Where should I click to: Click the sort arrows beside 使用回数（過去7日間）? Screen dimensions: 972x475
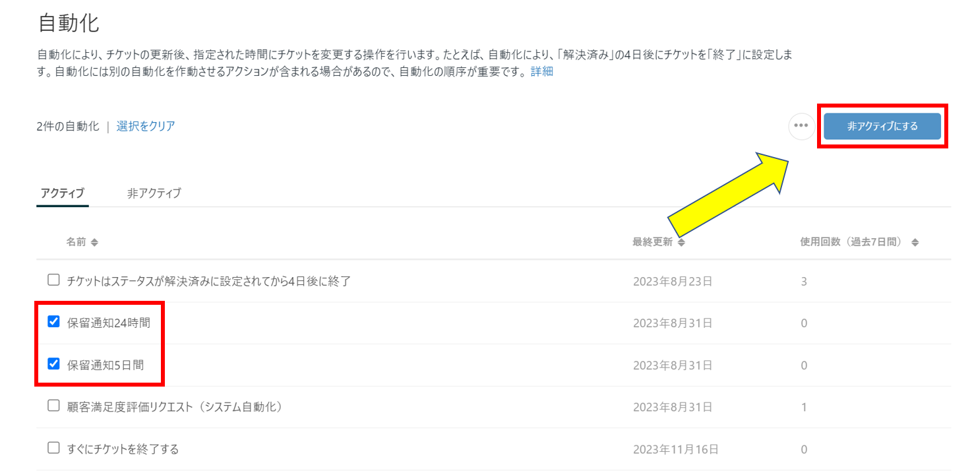click(915, 243)
